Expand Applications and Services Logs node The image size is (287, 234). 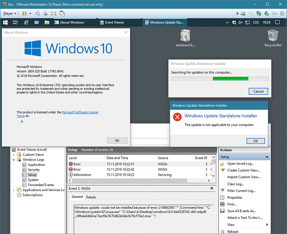coord(13,190)
